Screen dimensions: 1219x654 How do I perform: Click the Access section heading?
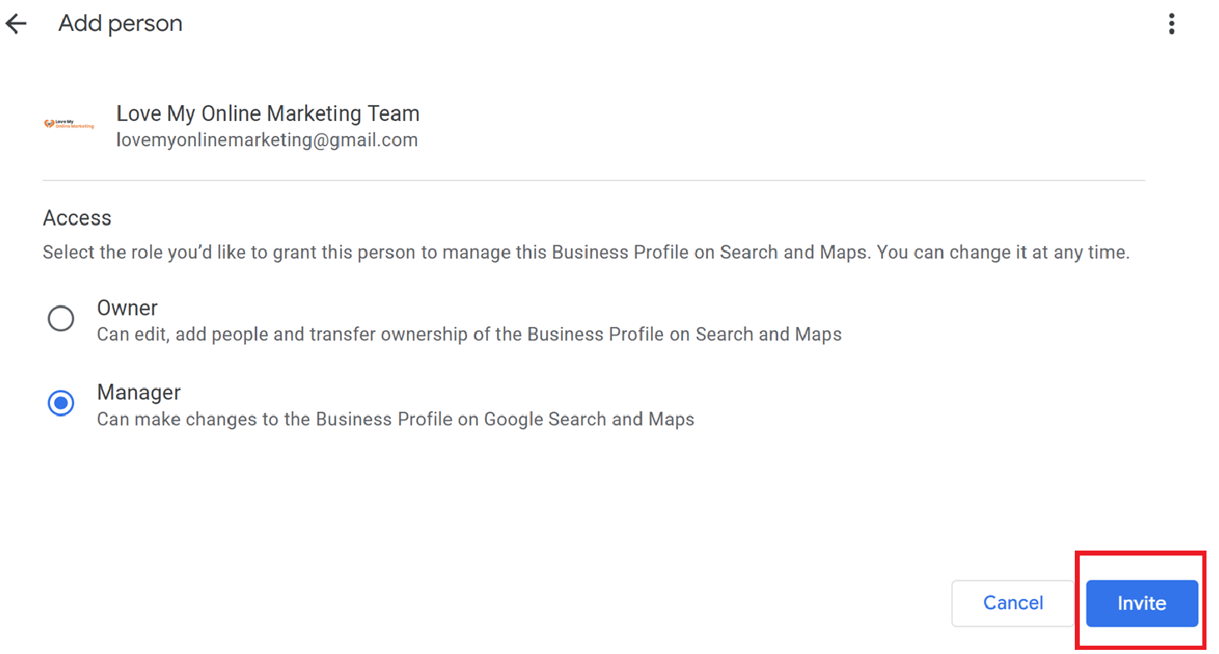pos(77,219)
